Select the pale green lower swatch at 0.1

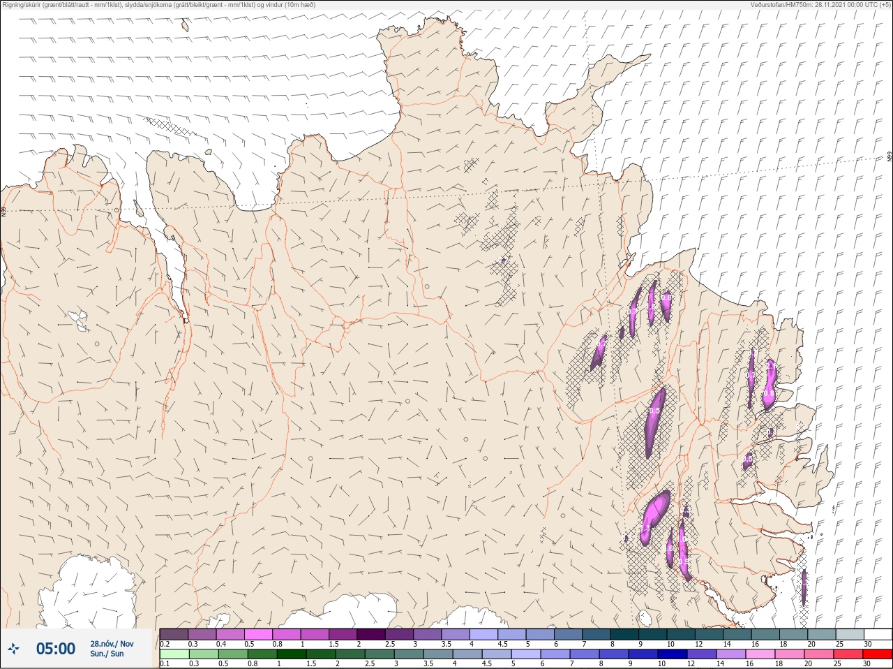point(174,654)
